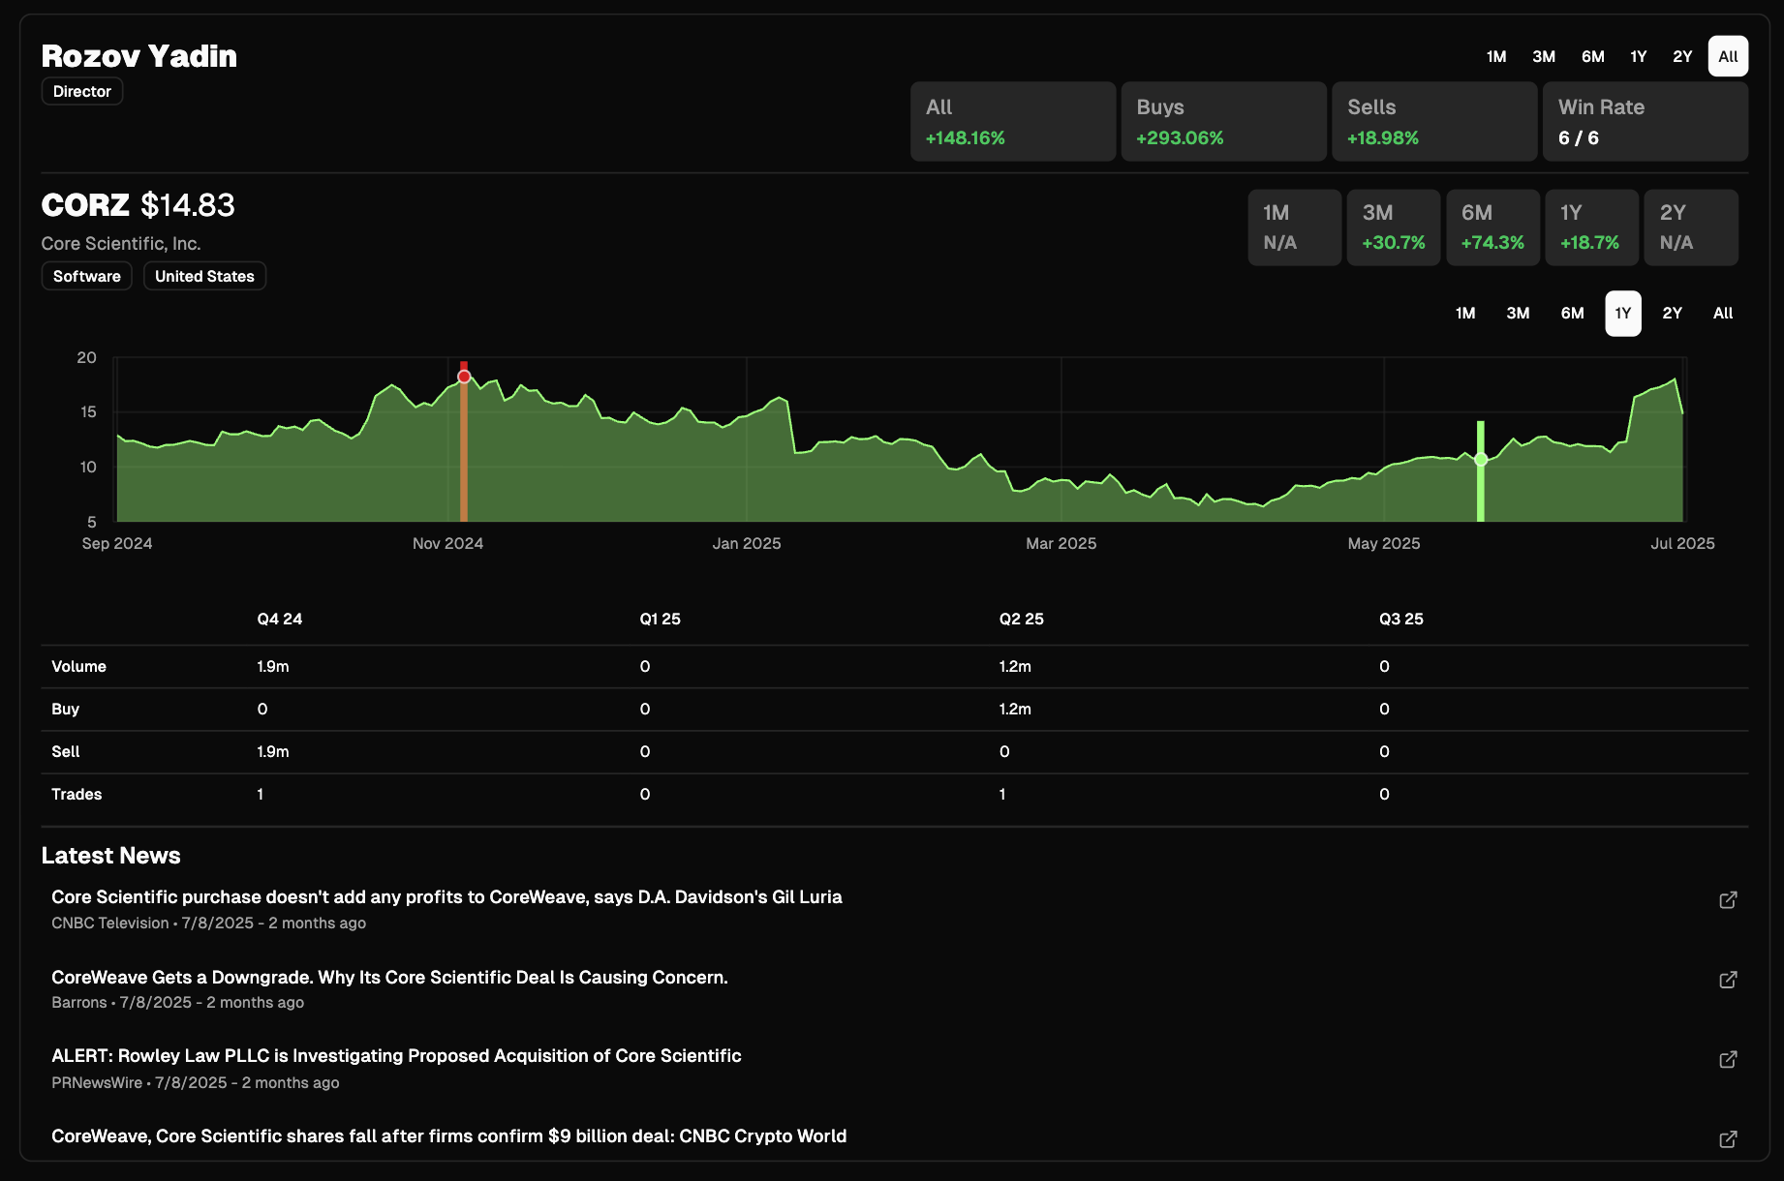
Task: Click the Nov 2024 axis label
Action: (x=447, y=543)
